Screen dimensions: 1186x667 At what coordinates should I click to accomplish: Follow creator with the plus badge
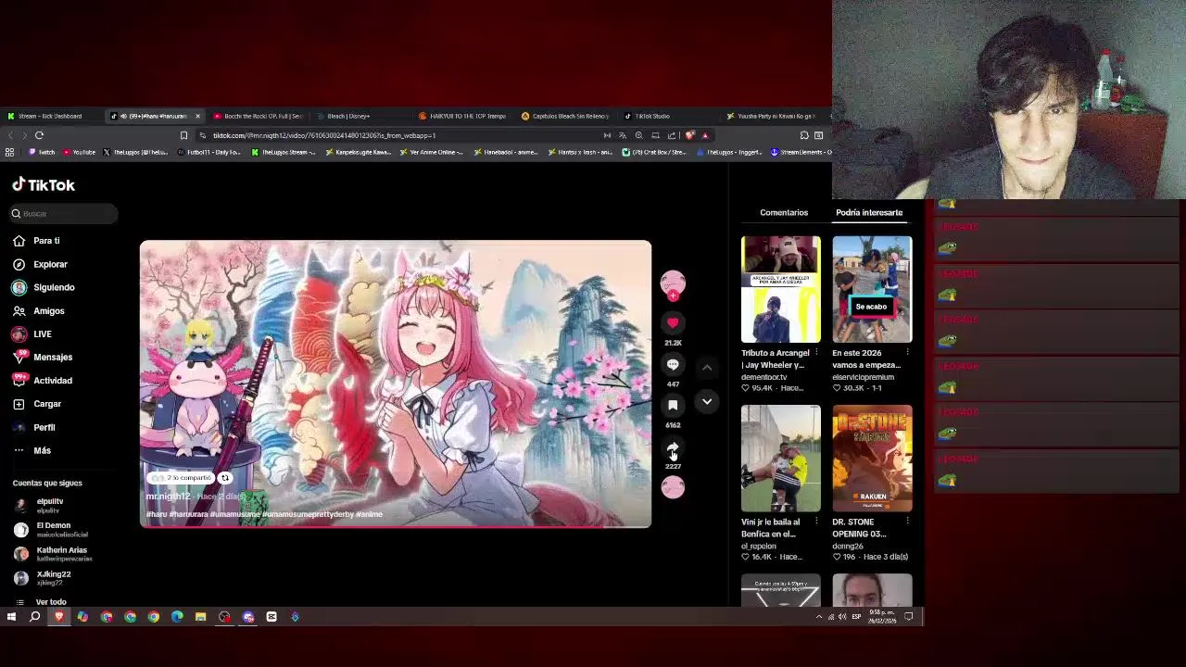[673, 296]
